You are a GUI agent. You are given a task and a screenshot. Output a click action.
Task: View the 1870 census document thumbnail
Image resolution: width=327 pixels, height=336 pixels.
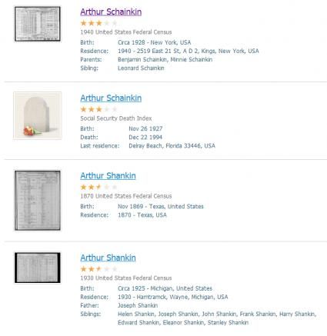click(x=38, y=201)
